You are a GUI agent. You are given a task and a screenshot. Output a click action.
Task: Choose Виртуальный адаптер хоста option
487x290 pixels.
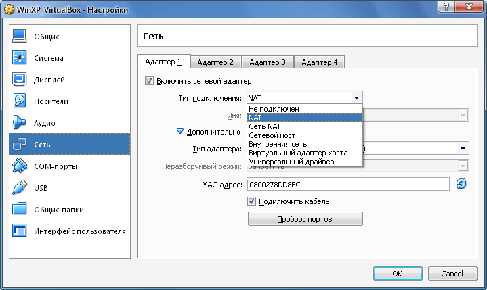pos(305,153)
